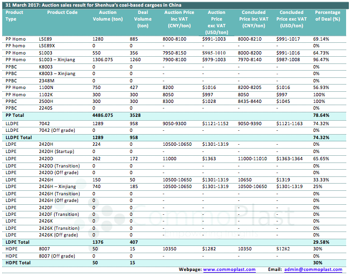
Task: Select the LDPE Total row label
Action: click(x=18, y=242)
